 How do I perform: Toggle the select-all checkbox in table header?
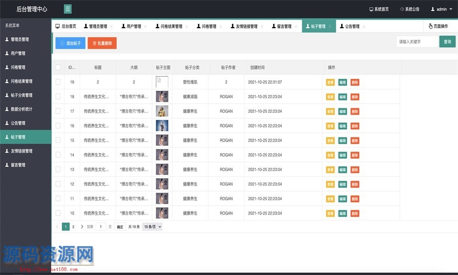point(58,67)
